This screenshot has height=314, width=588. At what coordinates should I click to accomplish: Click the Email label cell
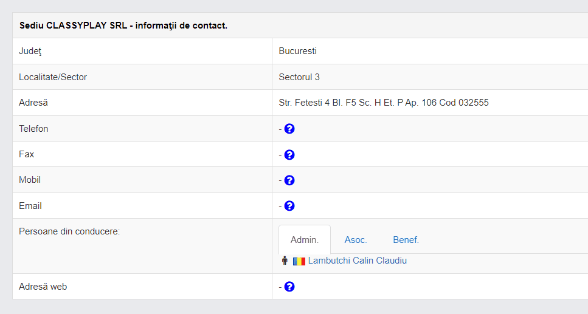(142, 206)
